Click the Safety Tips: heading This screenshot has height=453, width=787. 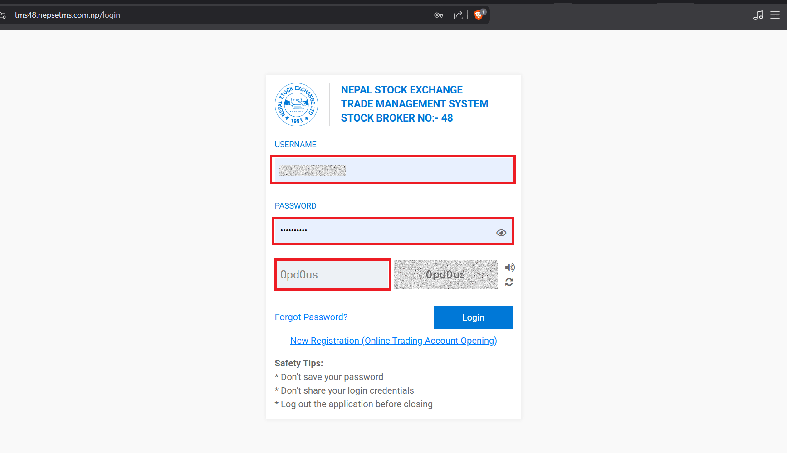click(x=299, y=363)
